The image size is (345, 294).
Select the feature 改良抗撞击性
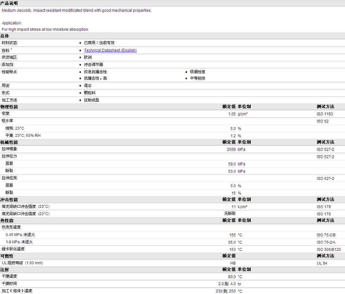point(95,72)
